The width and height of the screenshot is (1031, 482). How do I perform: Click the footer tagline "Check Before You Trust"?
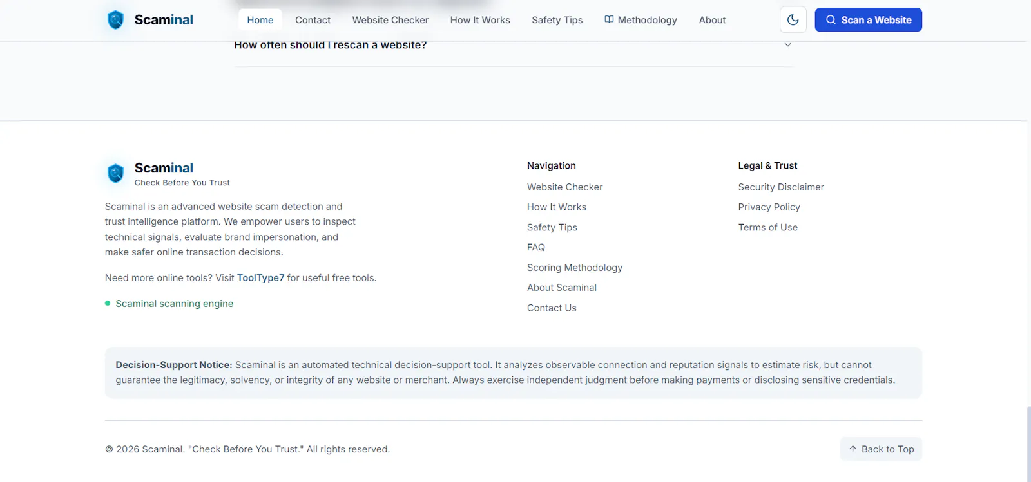coord(182,183)
